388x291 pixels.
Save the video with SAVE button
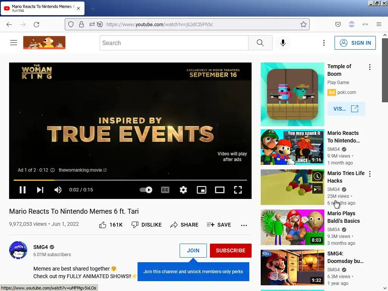(219, 225)
